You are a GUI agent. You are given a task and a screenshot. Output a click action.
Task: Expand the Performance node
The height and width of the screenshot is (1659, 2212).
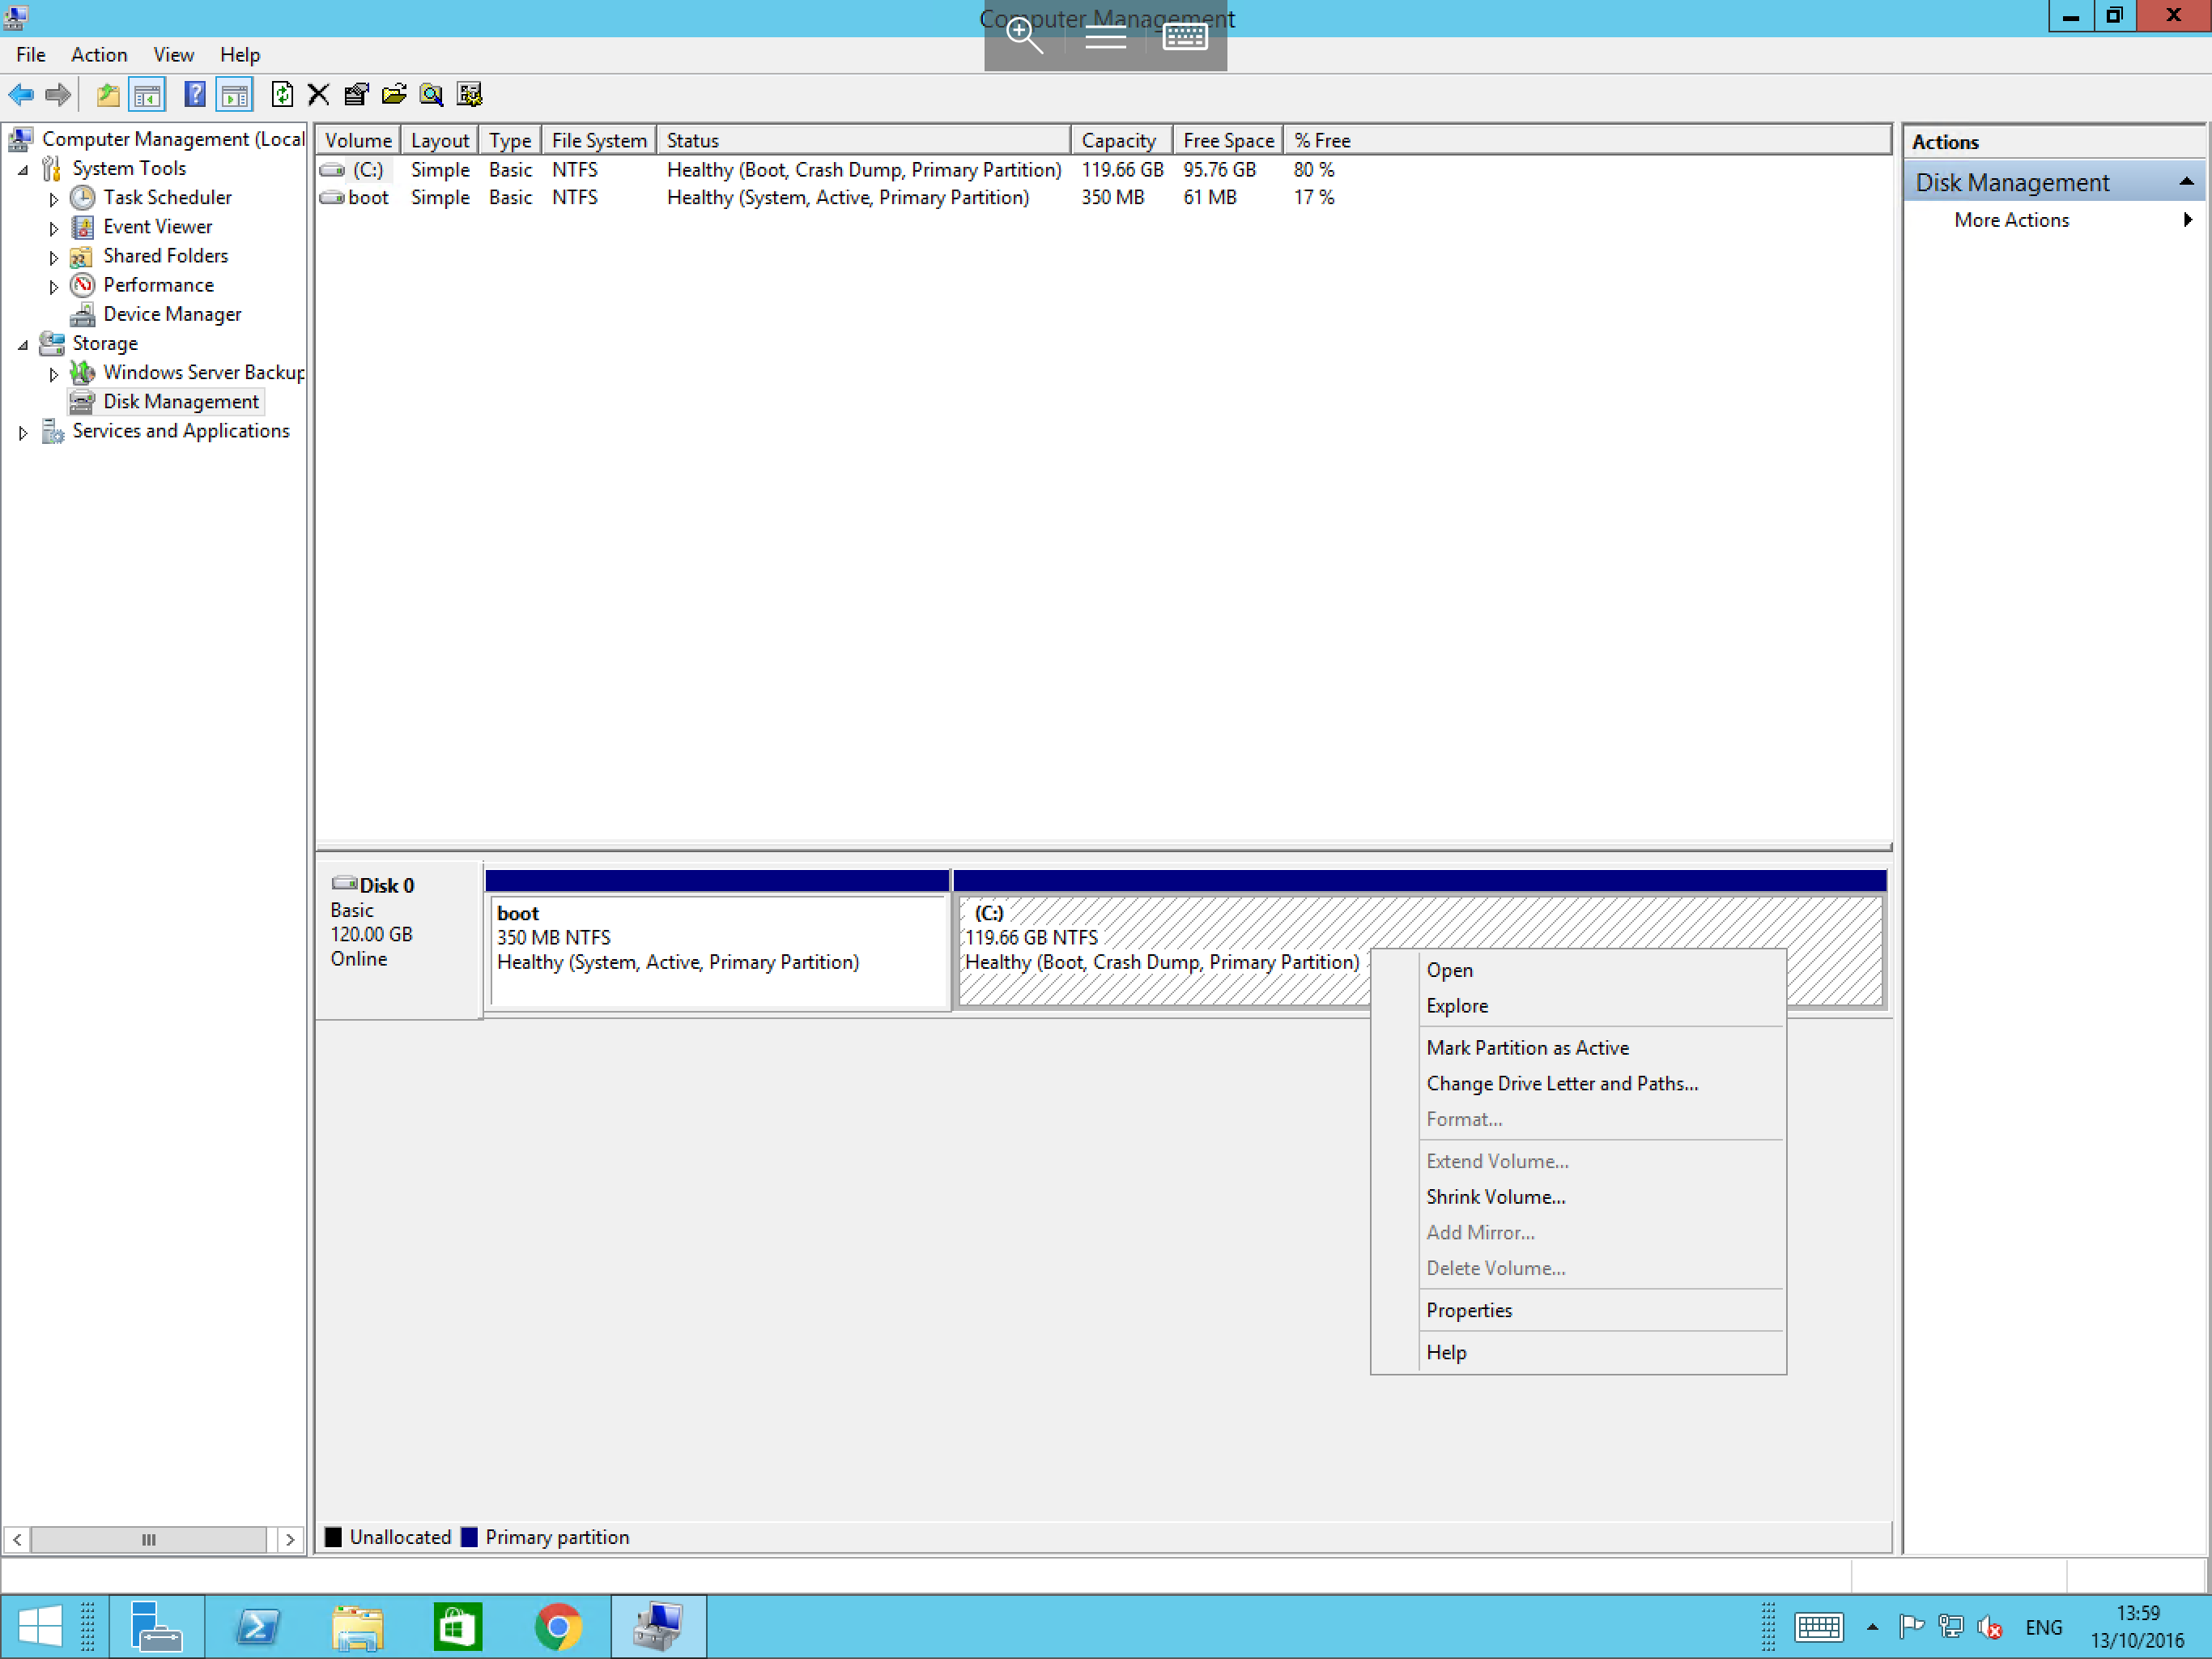[x=54, y=286]
